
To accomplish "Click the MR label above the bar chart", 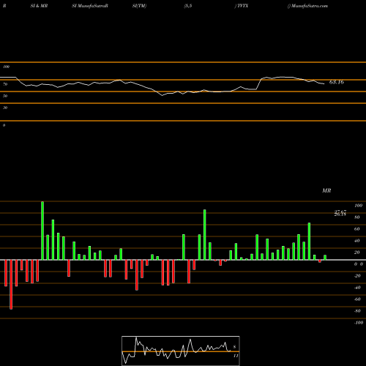I will (326, 190).
